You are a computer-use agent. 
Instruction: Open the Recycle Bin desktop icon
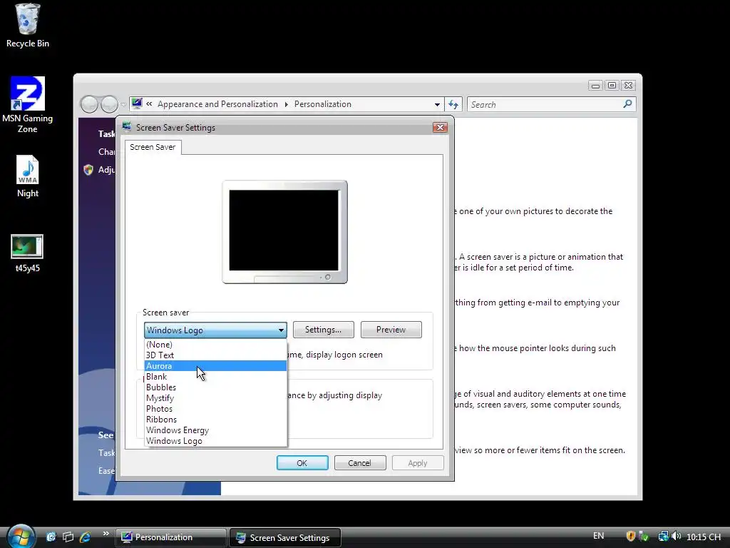(28, 26)
